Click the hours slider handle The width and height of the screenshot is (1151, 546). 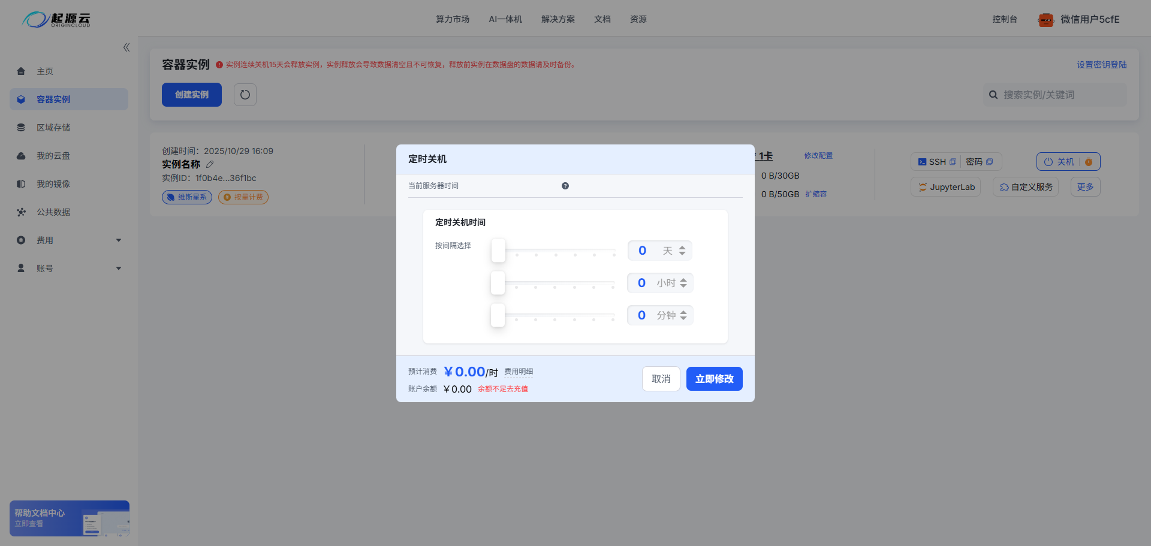498,283
